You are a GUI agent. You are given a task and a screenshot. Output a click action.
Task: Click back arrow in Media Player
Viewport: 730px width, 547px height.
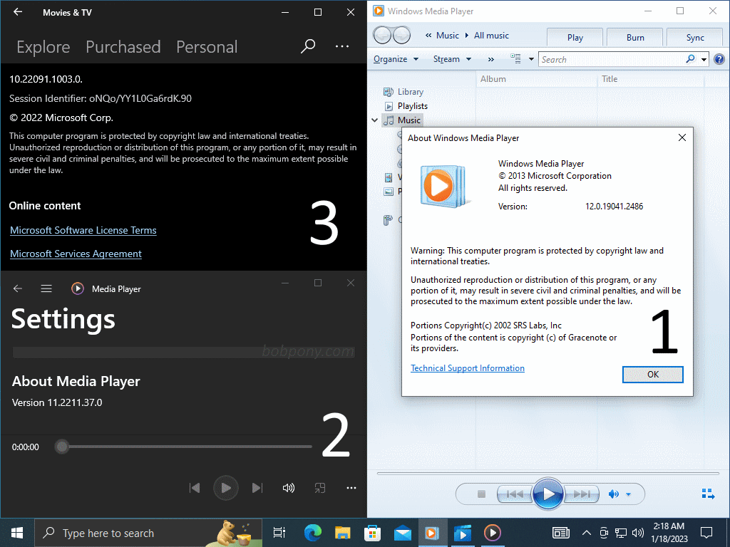click(18, 289)
